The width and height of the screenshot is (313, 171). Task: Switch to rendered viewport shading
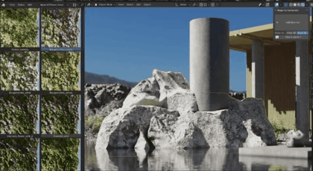coord(303,5)
